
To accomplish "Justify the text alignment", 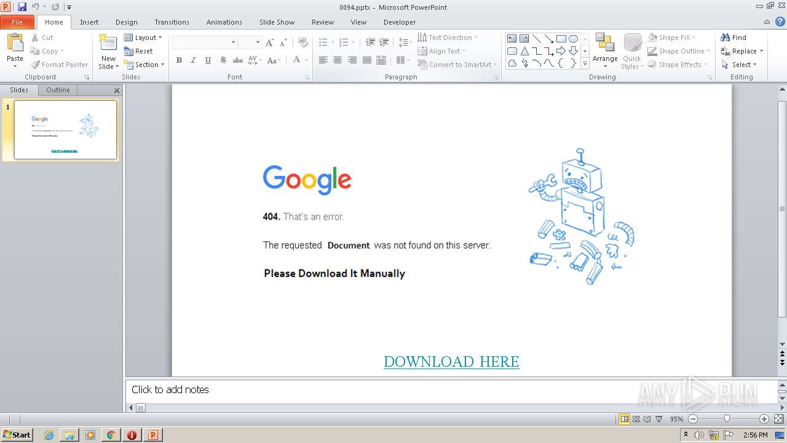I will tap(367, 60).
